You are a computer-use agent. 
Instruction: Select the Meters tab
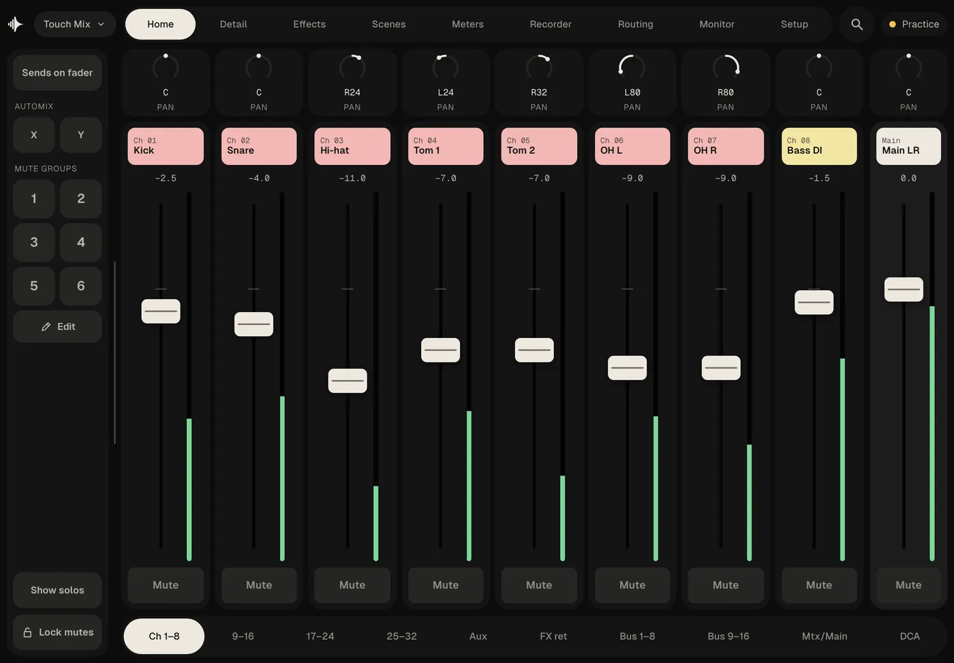[467, 25]
